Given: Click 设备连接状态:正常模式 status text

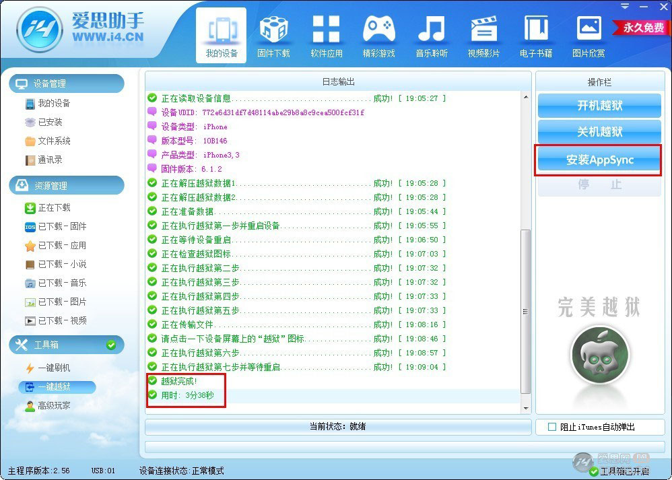Looking at the screenshot, I should coord(181,471).
